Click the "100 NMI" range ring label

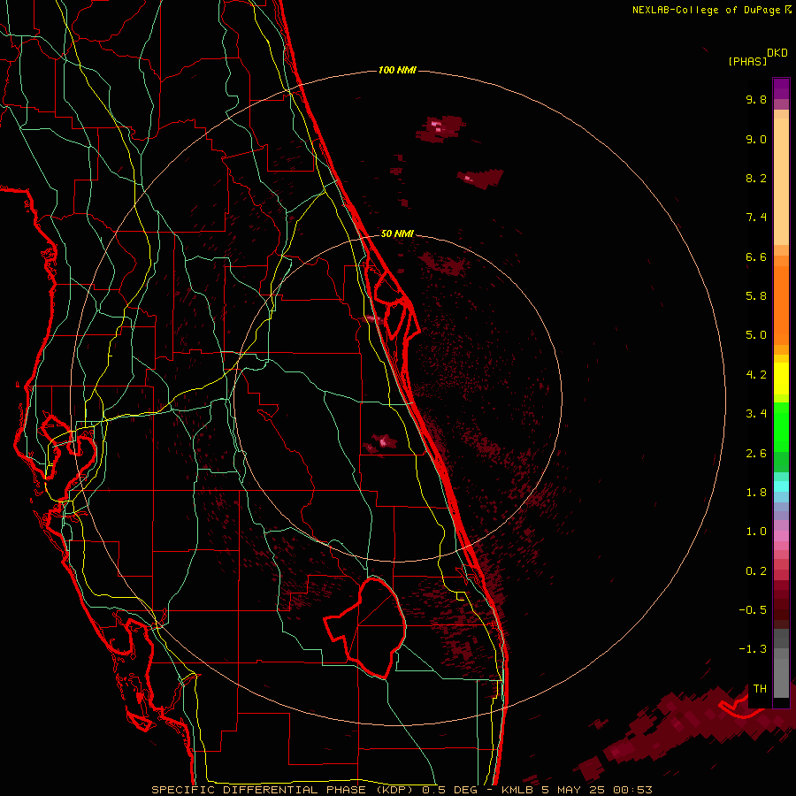[397, 70]
